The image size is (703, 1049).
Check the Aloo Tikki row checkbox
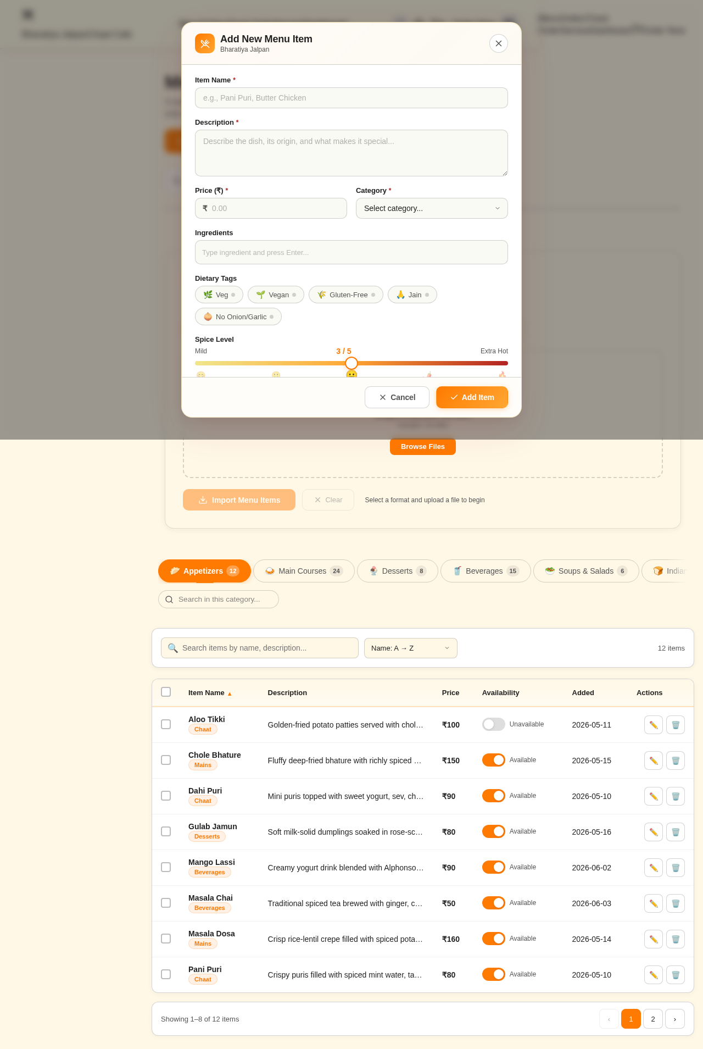pos(166,724)
